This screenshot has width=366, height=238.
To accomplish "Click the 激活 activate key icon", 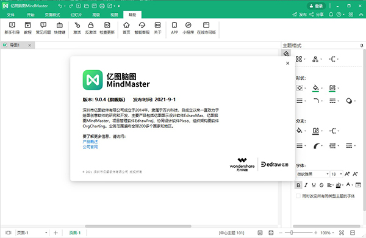I will 77,28.
